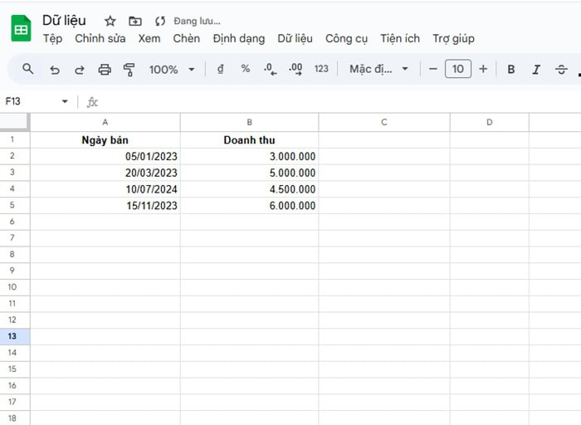The height and width of the screenshot is (425, 581).
Task: Click the search menus magnifier icon
Action: [x=28, y=69]
